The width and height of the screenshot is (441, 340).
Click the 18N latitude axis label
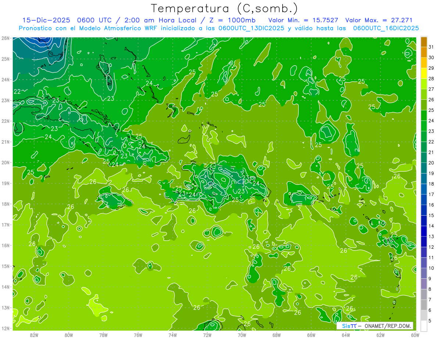tap(6, 204)
